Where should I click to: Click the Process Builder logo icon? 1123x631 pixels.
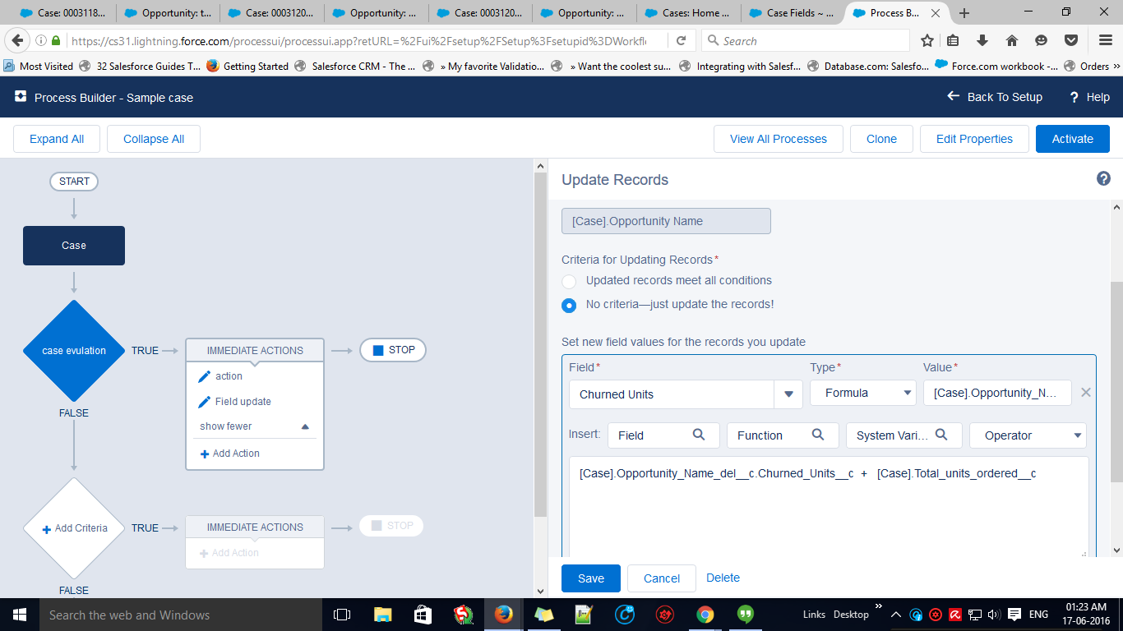21,97
